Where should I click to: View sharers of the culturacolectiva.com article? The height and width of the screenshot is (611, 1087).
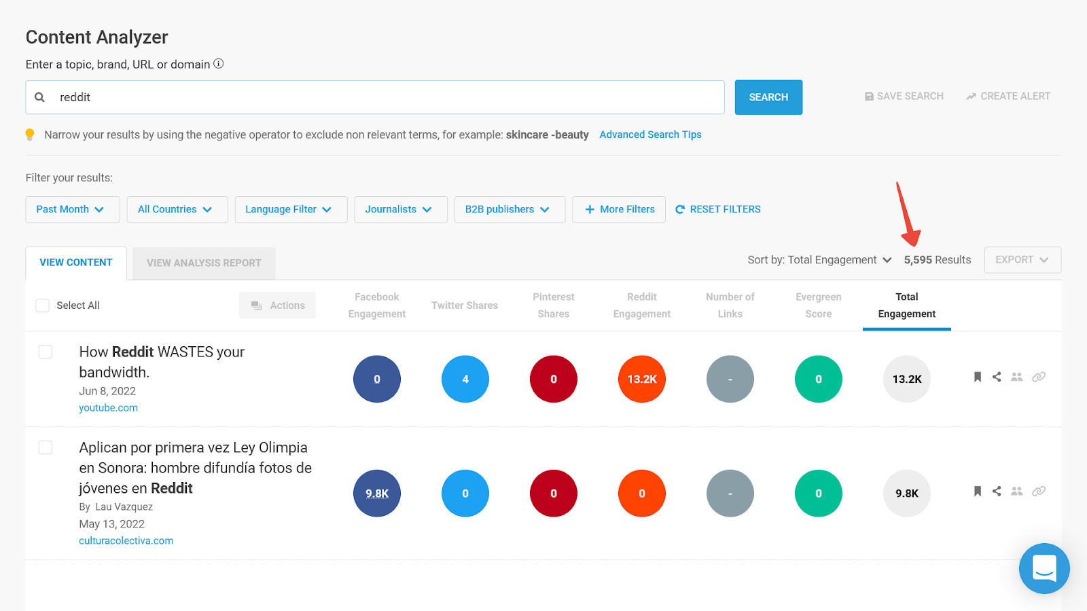coord(1017,491)
